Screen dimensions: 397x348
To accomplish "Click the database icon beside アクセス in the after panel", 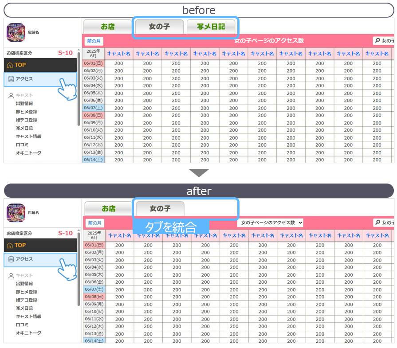I will tap(11, 259).
